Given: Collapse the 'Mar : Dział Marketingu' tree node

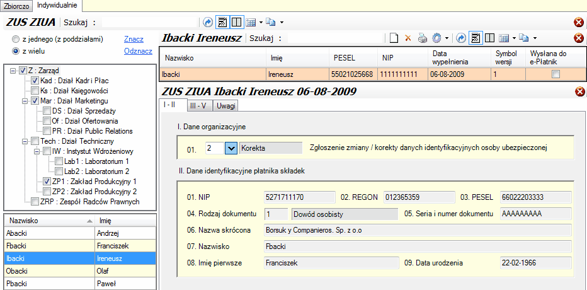Looking at the screenshot, I should pos(25,100).
